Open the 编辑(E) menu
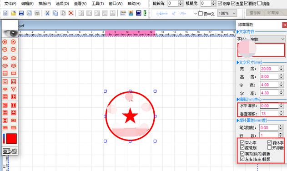 click(27, 4)
